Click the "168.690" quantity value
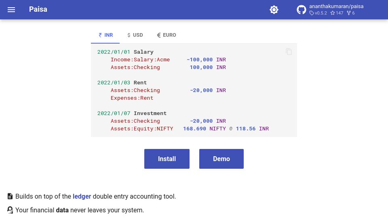The height and width of the screenshot is (218, 388). click(x=194, y=128)
